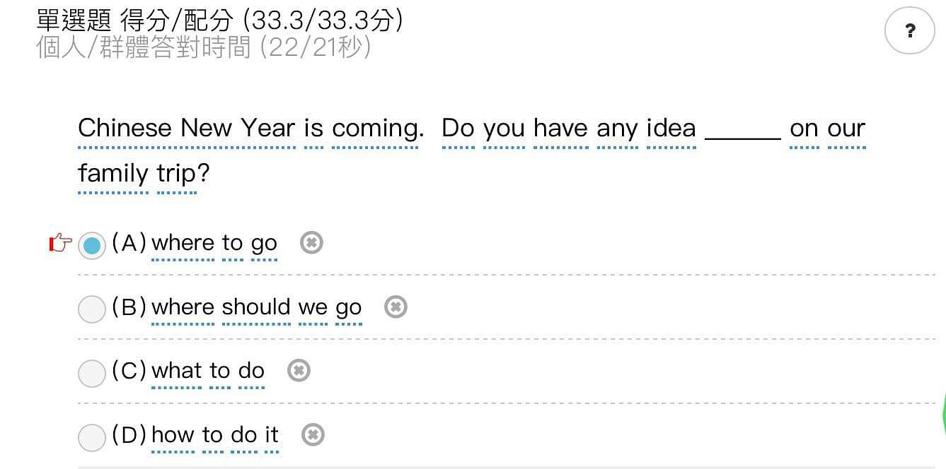
Task: Click the answer text 'what to do'
Action: coord(208,372)
